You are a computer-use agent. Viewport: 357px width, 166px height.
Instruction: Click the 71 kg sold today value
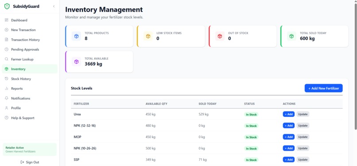pos(202,160)
